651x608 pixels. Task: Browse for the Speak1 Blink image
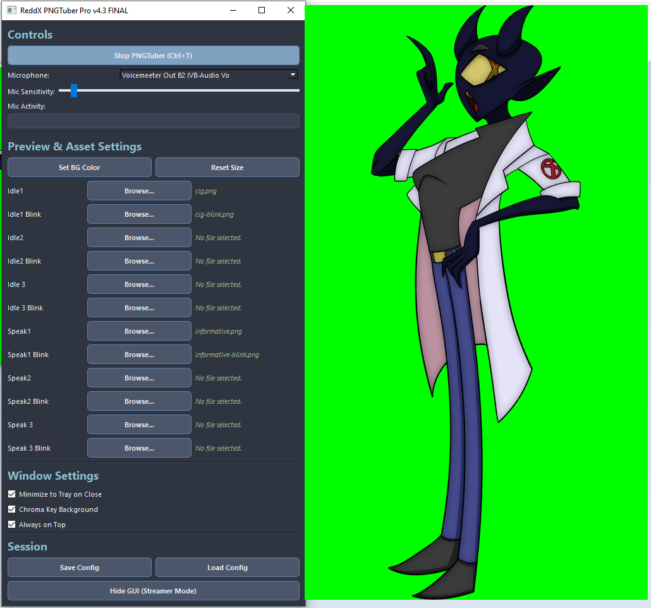click(x=139, y=355)
